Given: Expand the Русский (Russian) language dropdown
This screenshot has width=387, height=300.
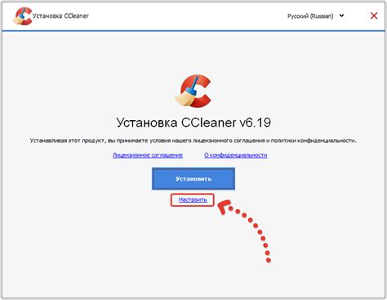Looking at the screenshot, I should [316, 16].
